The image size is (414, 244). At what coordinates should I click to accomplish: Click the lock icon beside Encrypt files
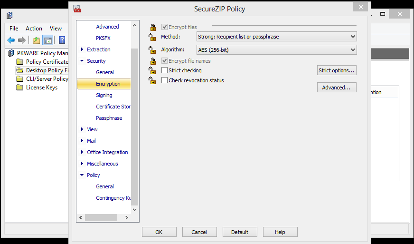coord(152,28)
